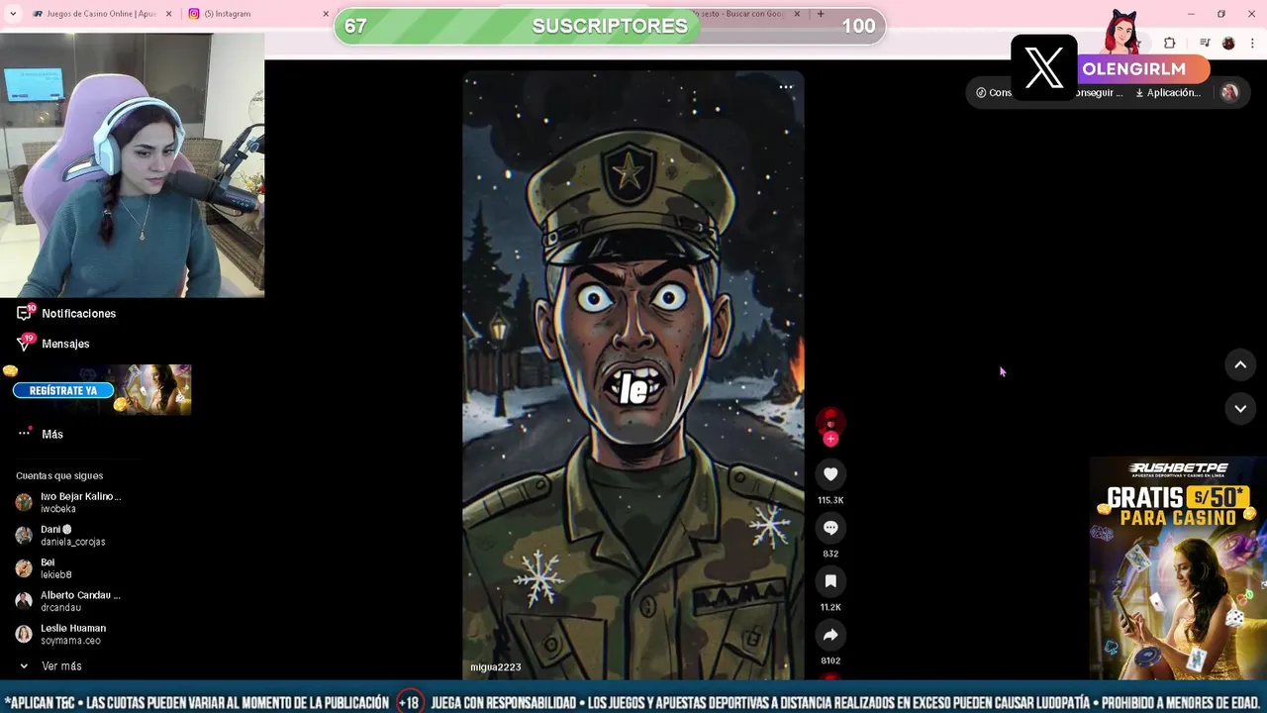Click the three-dot icon beside Más
This screenshot has height=713, width=1267.
24,434
